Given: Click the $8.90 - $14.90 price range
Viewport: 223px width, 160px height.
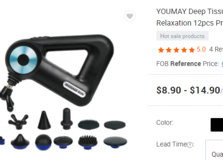Looking at the screenshot, I should 188,90.
